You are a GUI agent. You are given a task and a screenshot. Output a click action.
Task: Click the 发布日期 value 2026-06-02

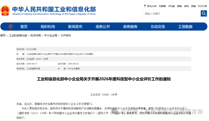[73, 64]
